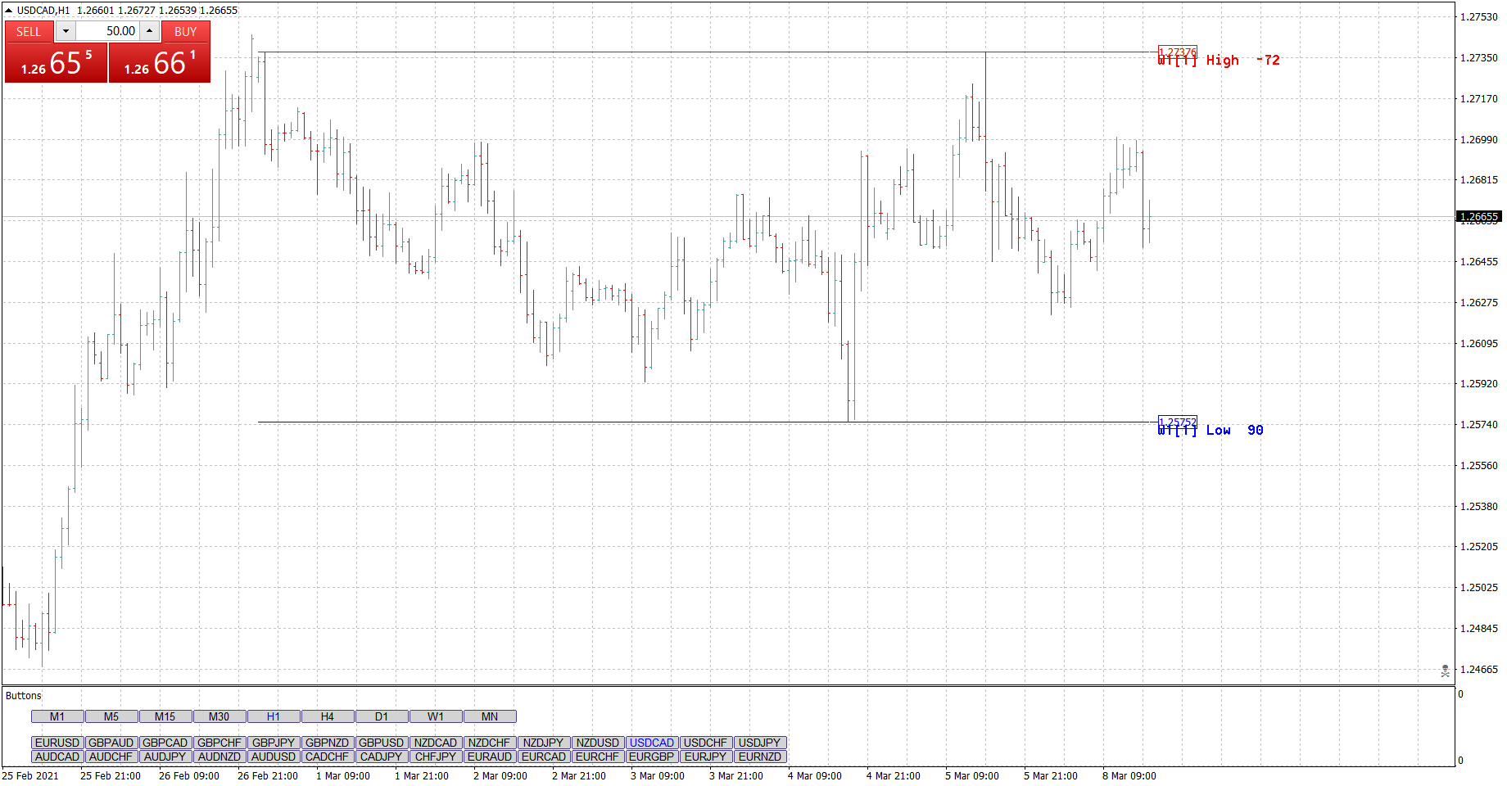Click the red 'High -72' label
1507x786 pixels.
(1242, 61)
